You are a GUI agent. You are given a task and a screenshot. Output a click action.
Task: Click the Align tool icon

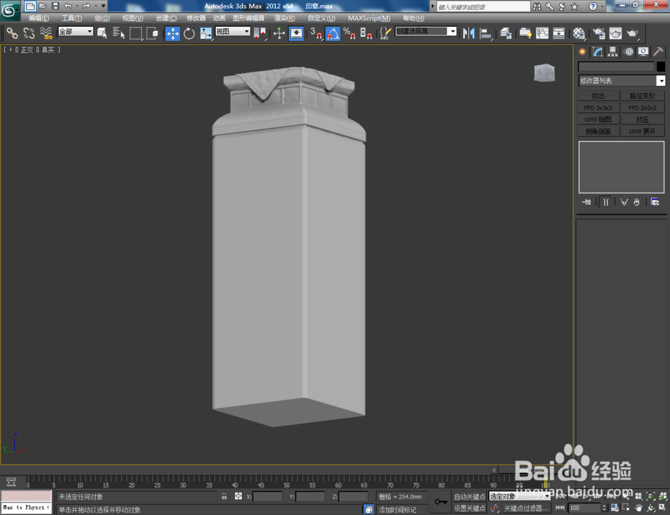pyautogui.click(x=486, y=33)
